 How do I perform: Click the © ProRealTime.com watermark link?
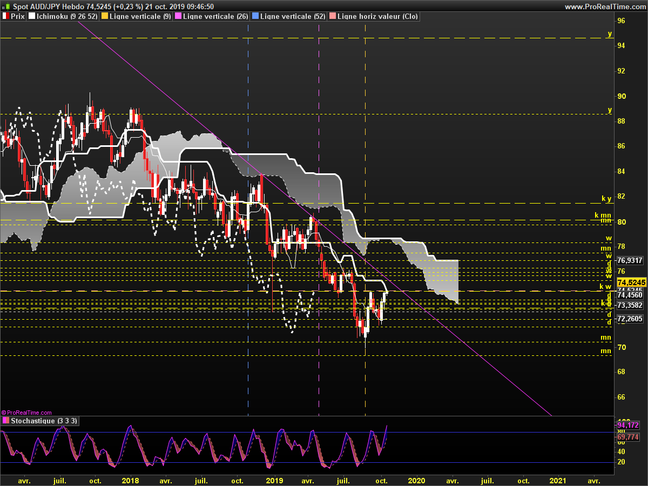point(26,412)
